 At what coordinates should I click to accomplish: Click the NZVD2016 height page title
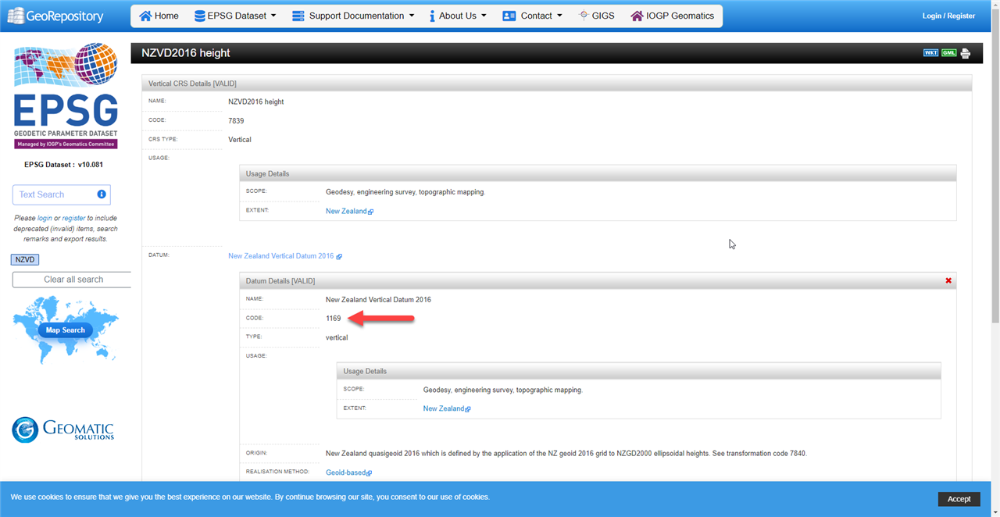[186, 53]
